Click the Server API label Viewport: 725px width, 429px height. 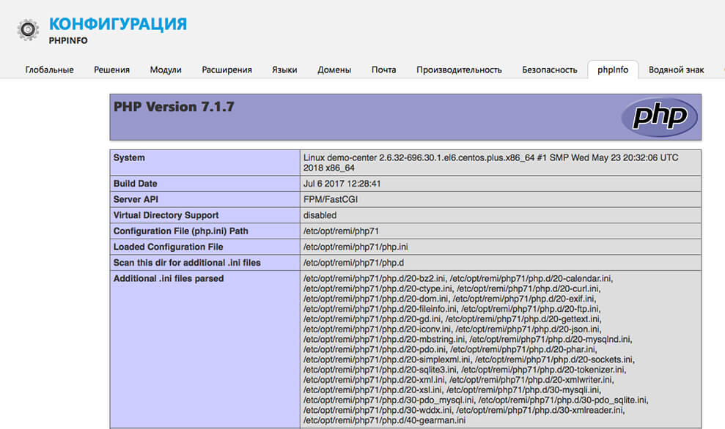[x=136, y=199]
